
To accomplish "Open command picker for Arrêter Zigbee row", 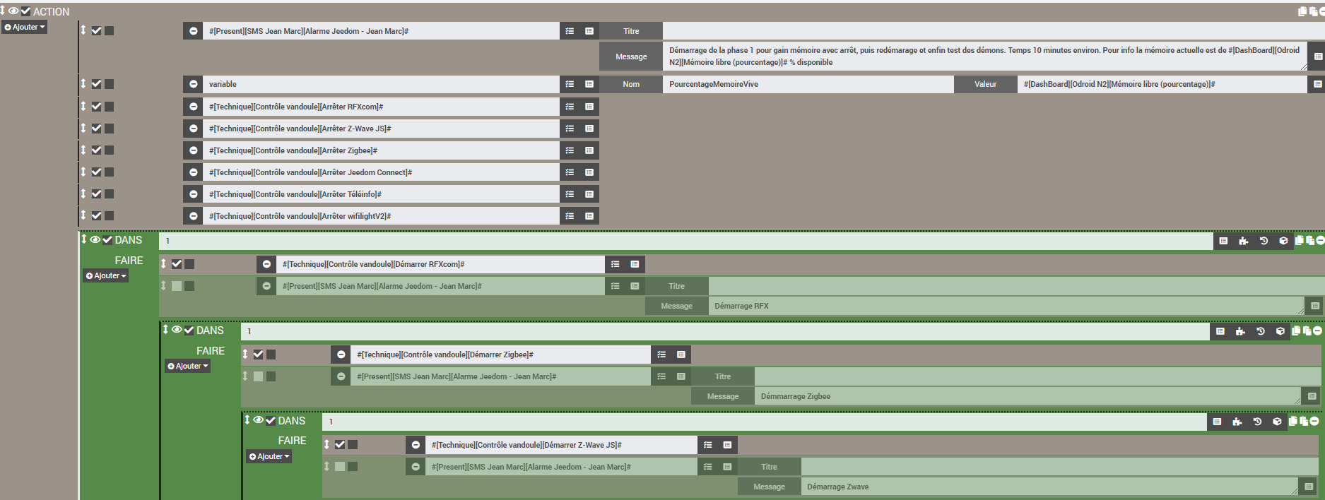I will coord(589,150).
